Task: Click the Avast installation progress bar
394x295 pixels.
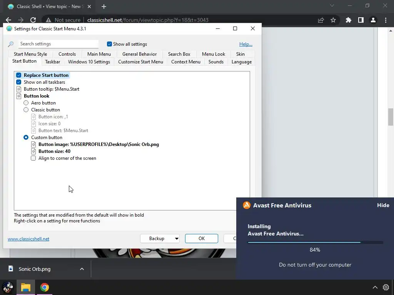Action: pyautogui.click(x=316, y=242)
